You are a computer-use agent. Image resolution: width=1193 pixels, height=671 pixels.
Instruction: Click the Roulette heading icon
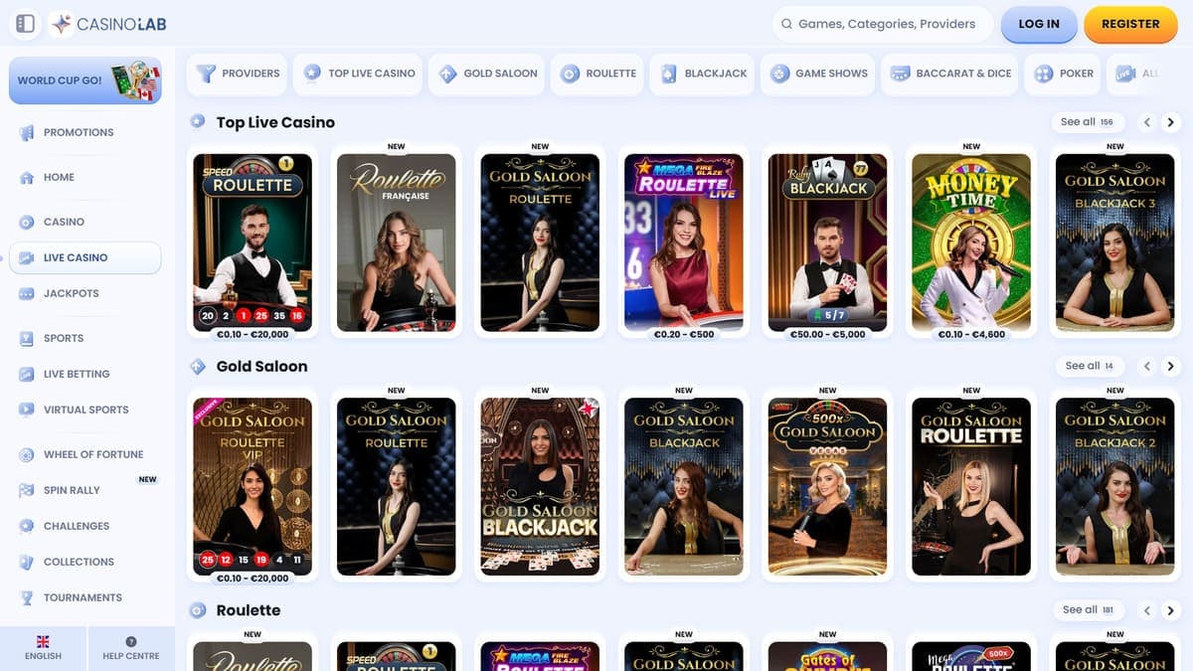point(198,610)
